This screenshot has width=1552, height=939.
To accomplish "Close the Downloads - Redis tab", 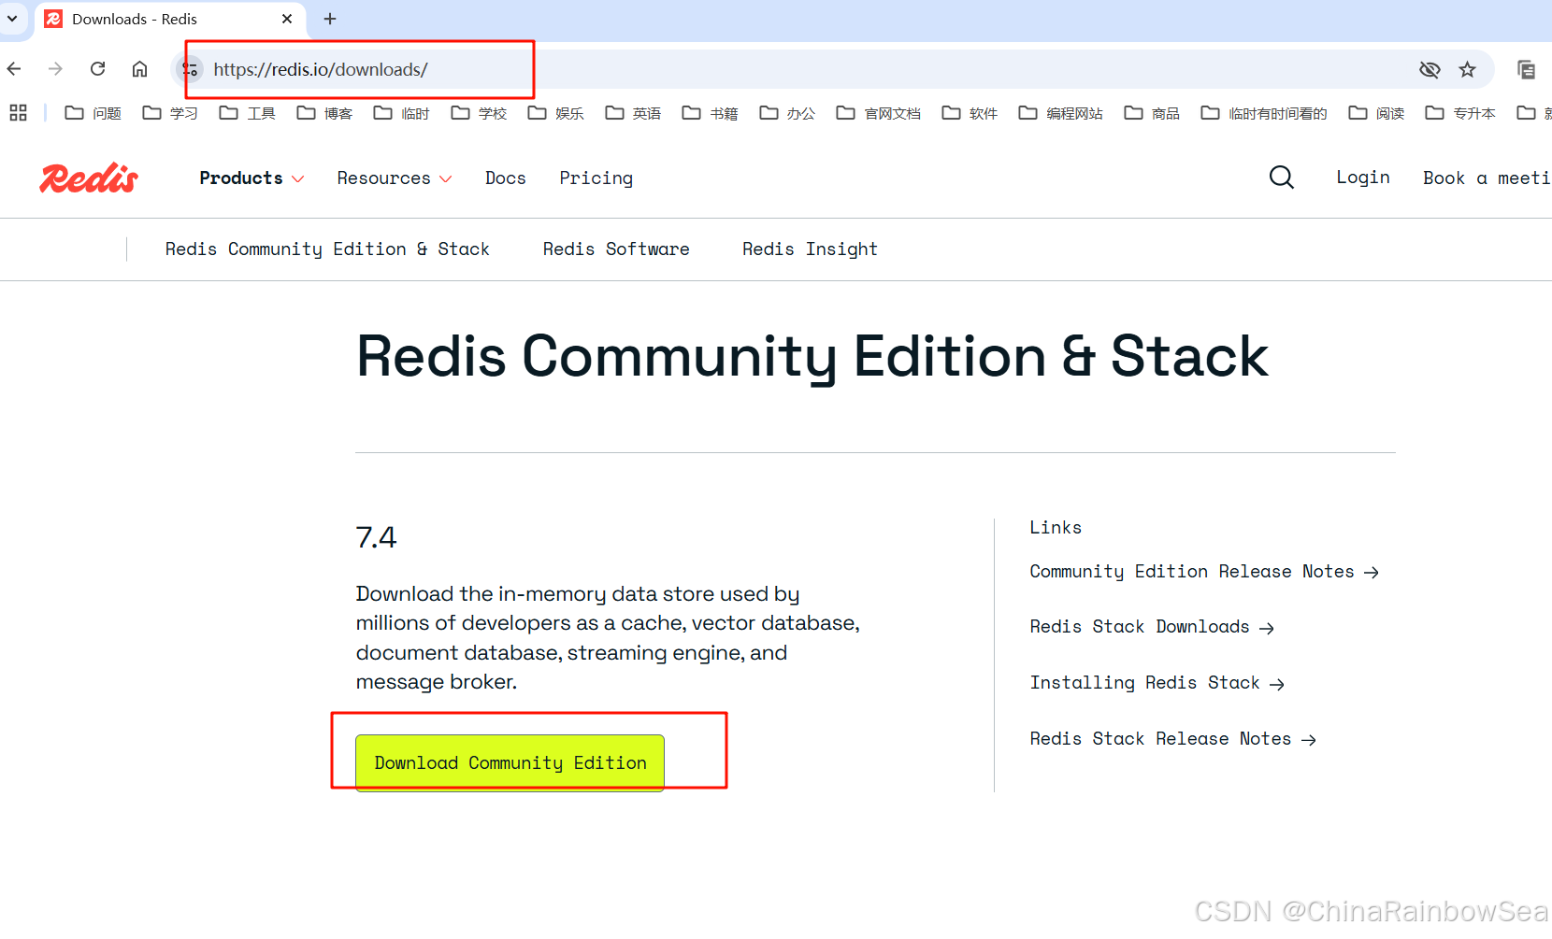I will click(287, 19).
